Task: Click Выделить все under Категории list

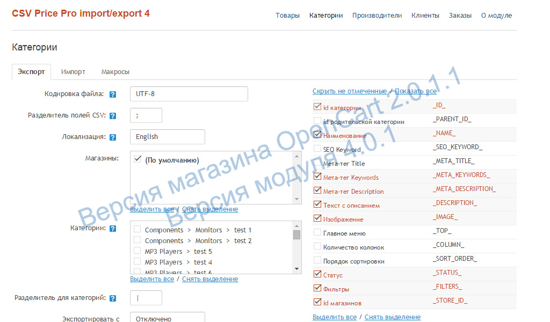Action: tap(152, 279)
